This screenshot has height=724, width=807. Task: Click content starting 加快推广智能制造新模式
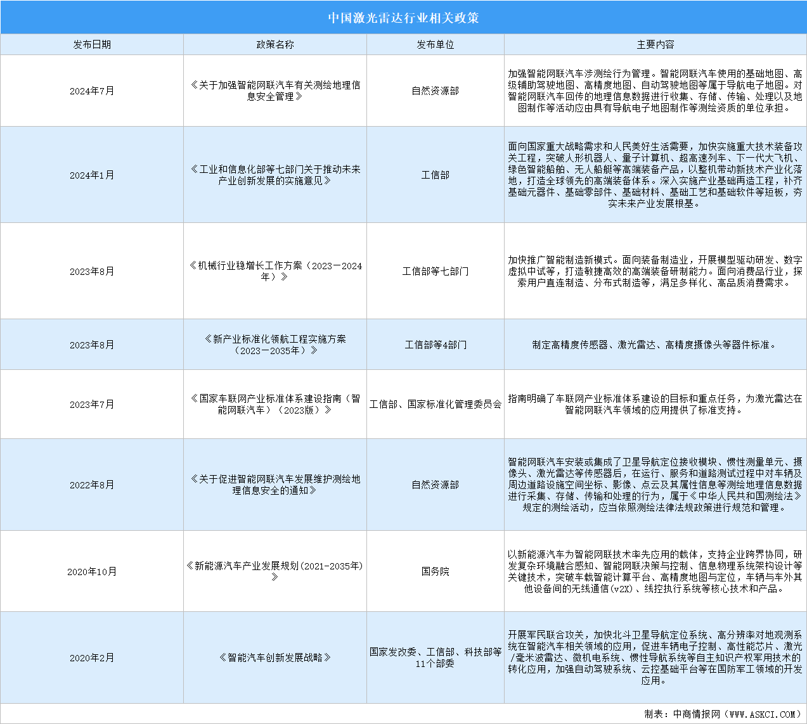[655, 271]
